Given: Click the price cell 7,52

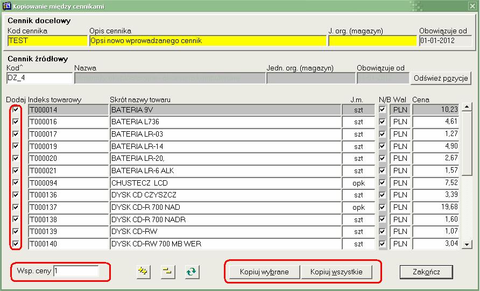Looking at the screenshot, I should [436, 183].
